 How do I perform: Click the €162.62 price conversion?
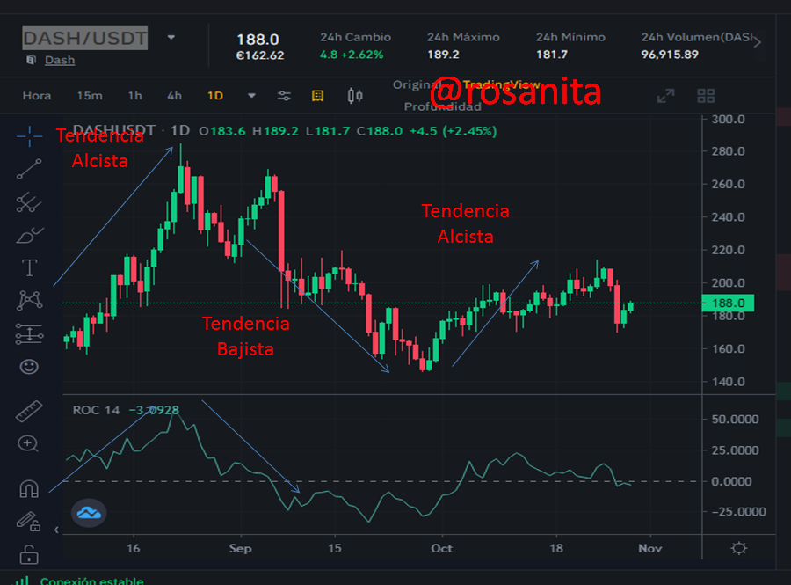point(260,55)
